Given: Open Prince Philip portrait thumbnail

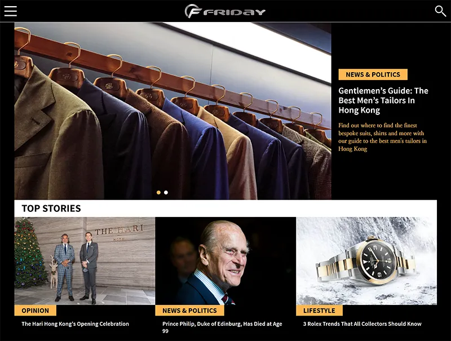Looking at the screenshot, I should click(225, 261).
